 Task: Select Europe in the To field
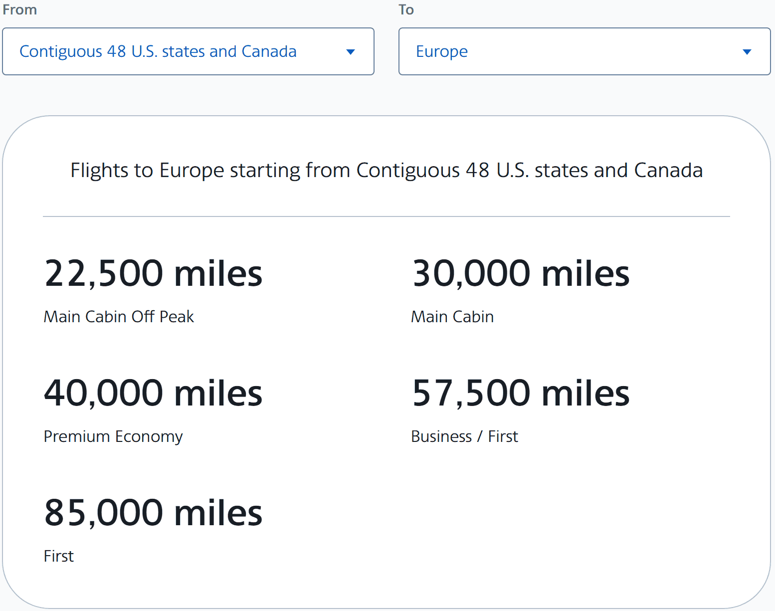click(x=441, y=51)
